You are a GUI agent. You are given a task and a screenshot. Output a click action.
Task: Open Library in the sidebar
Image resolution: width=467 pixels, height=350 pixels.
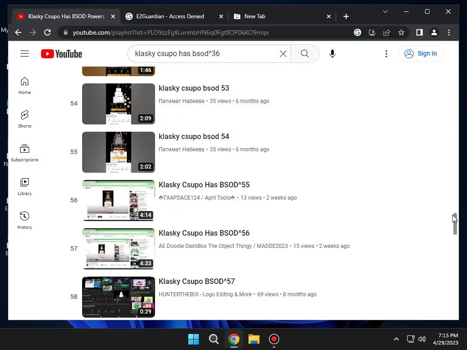tap(25, 187)
